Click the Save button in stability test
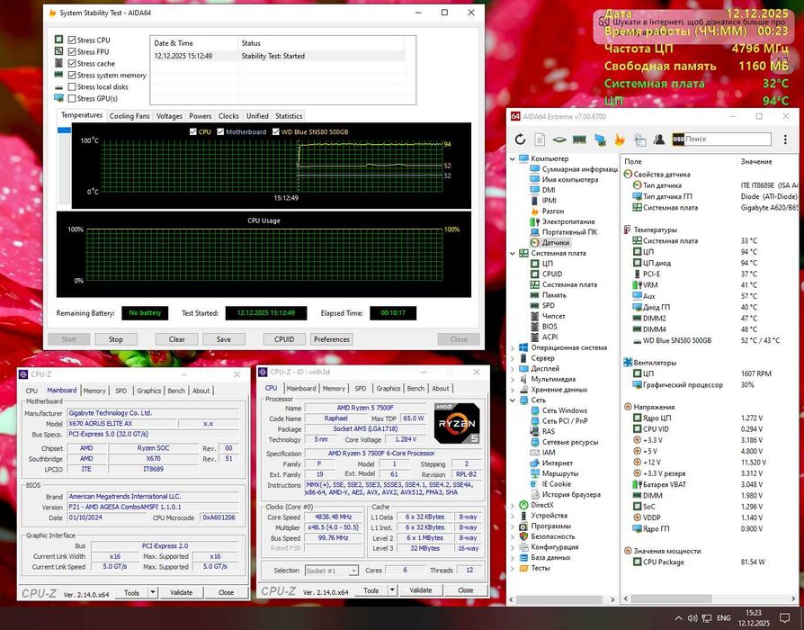Screen dimensions: 804x630 tap(224, 339)
